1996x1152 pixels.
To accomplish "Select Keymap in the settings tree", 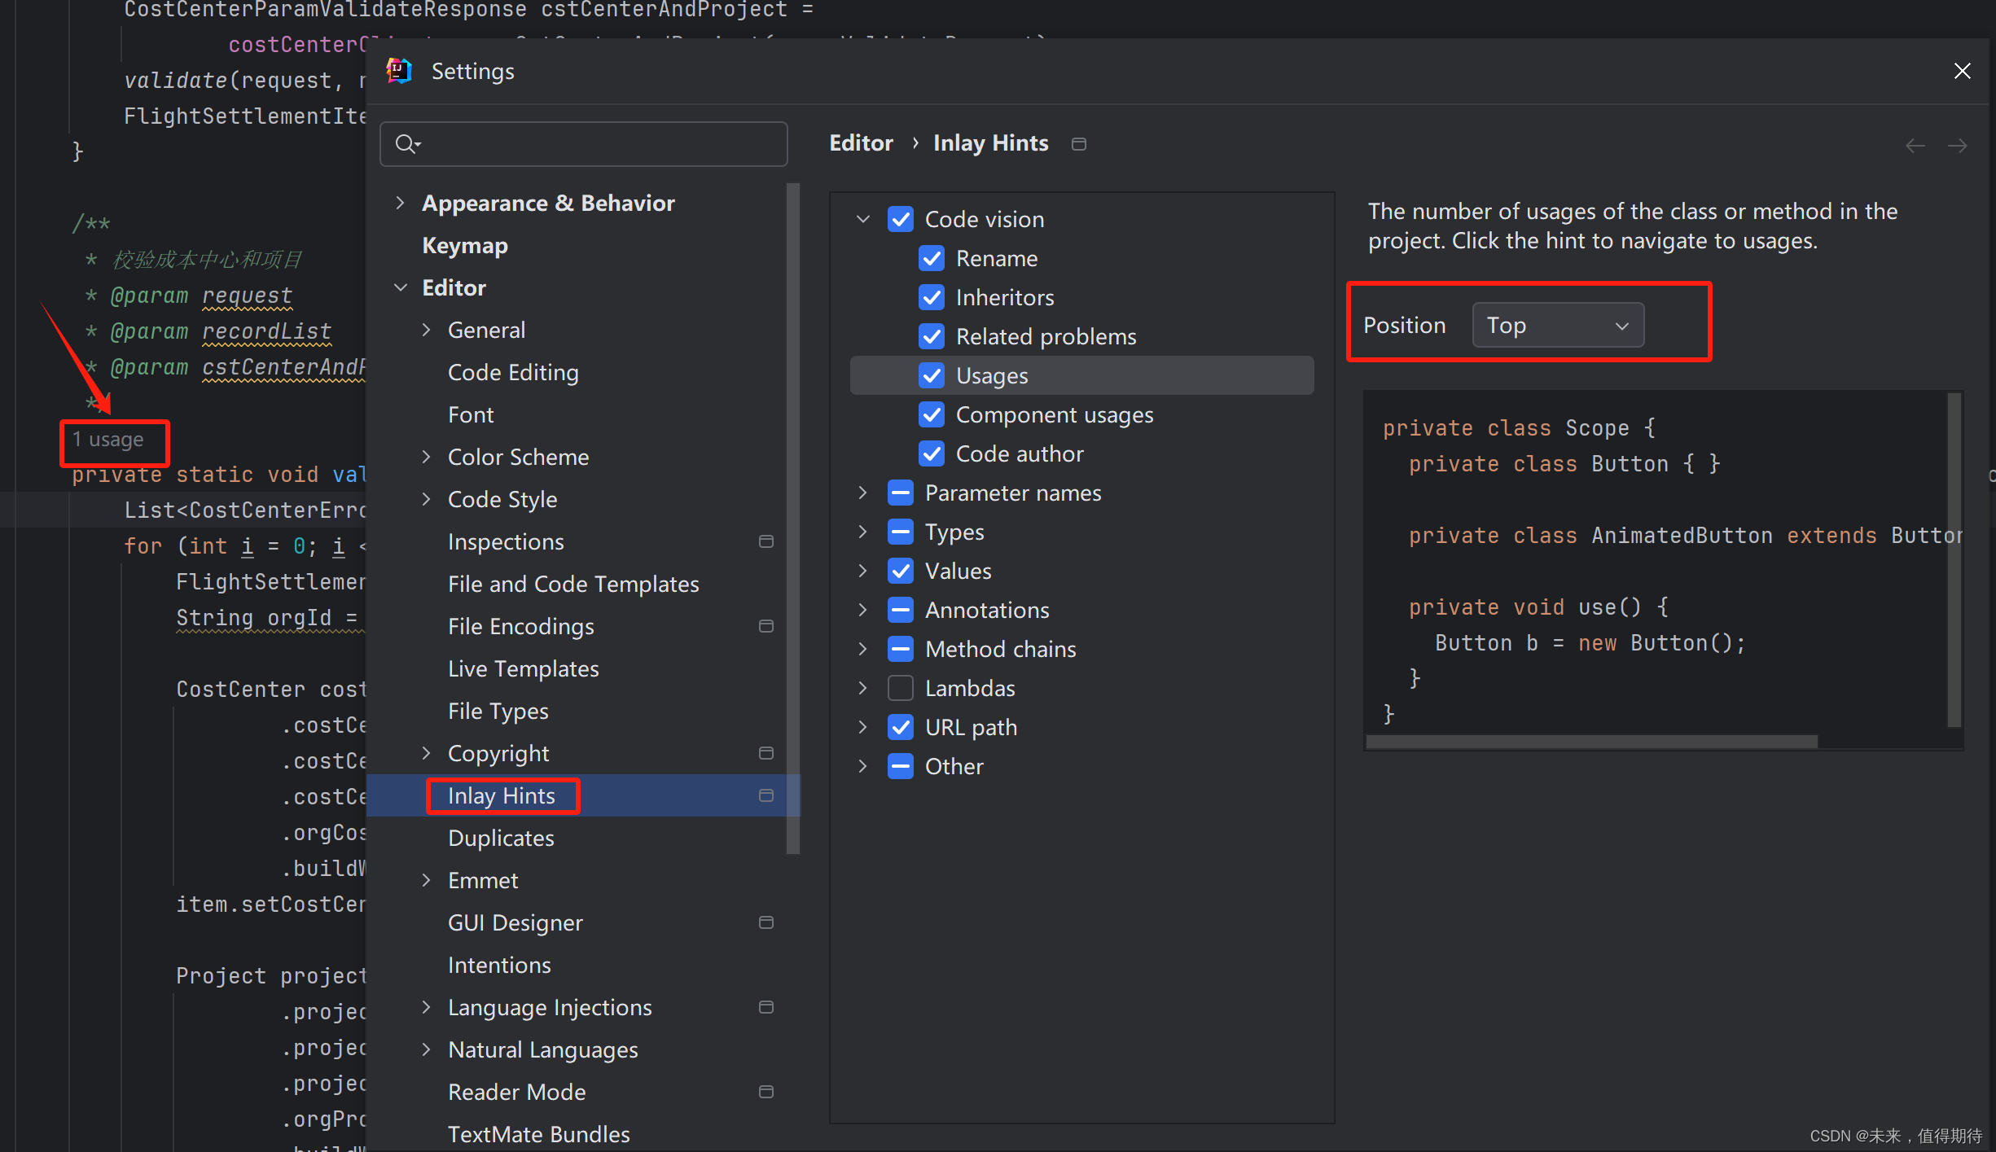I will pyautogui.click(x=464, y=245).
